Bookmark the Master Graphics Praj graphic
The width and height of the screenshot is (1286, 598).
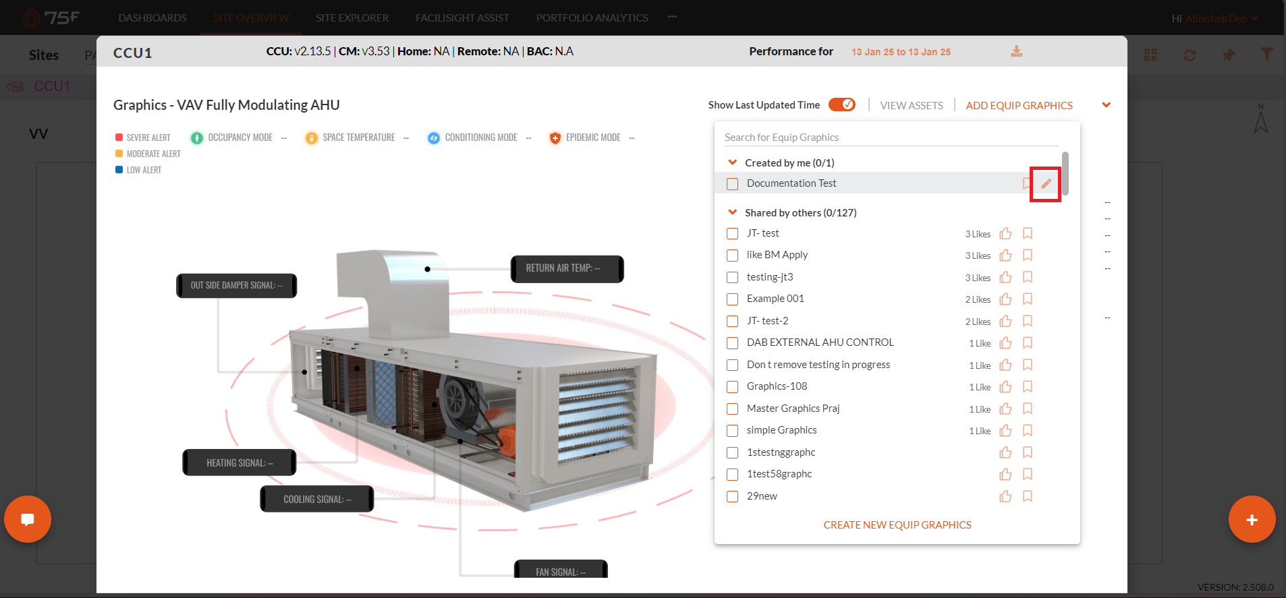click(x=1028, y=409)
